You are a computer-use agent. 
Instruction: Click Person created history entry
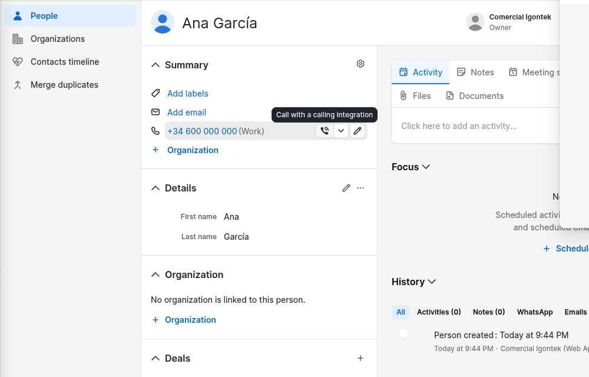[501, 335]
